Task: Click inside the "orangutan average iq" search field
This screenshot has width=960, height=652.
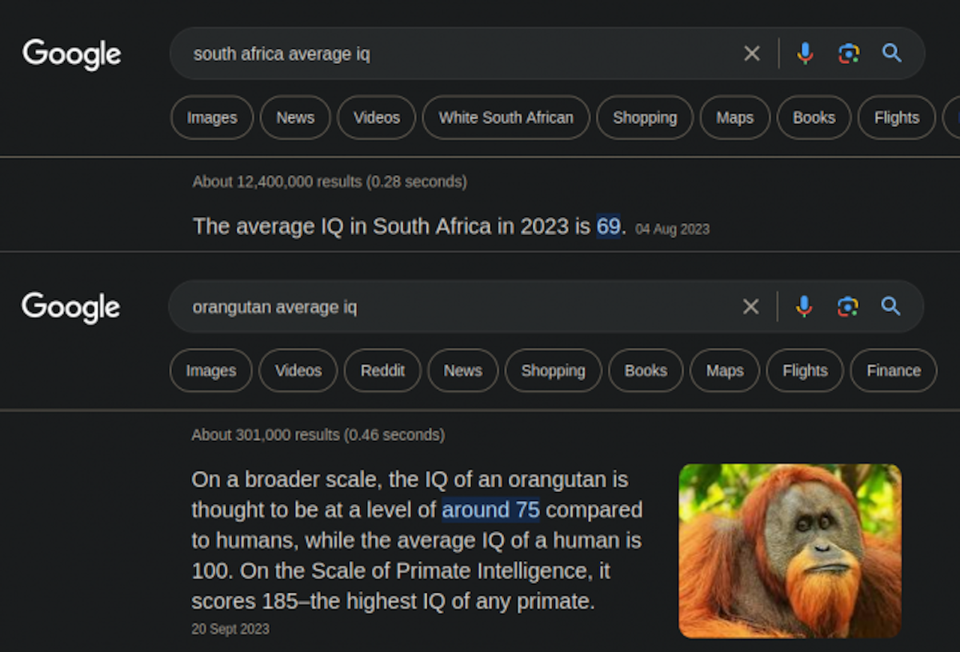Action: (x=480, y=307)
